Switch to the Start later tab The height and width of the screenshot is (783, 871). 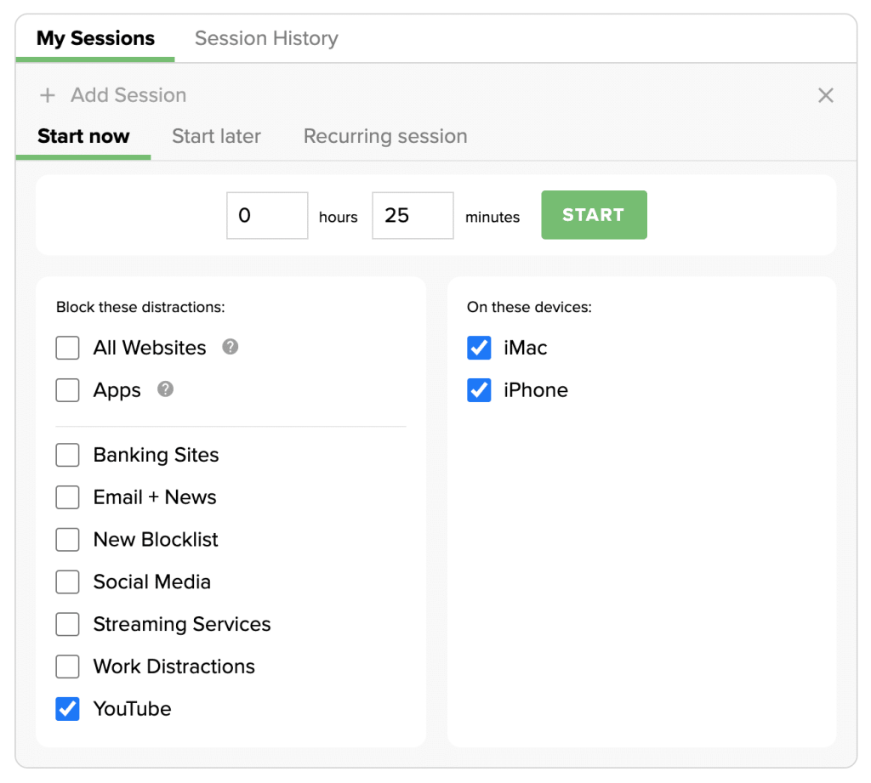pos(215,136)
